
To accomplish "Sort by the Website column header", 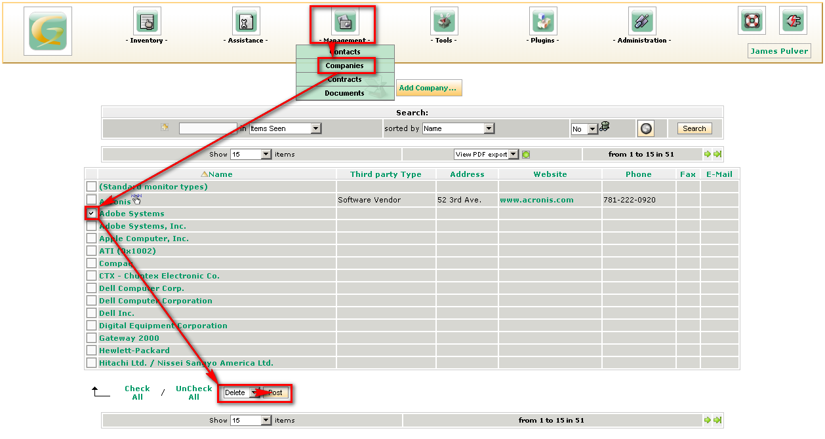I will pyautogui.click(x=550, y=174).
